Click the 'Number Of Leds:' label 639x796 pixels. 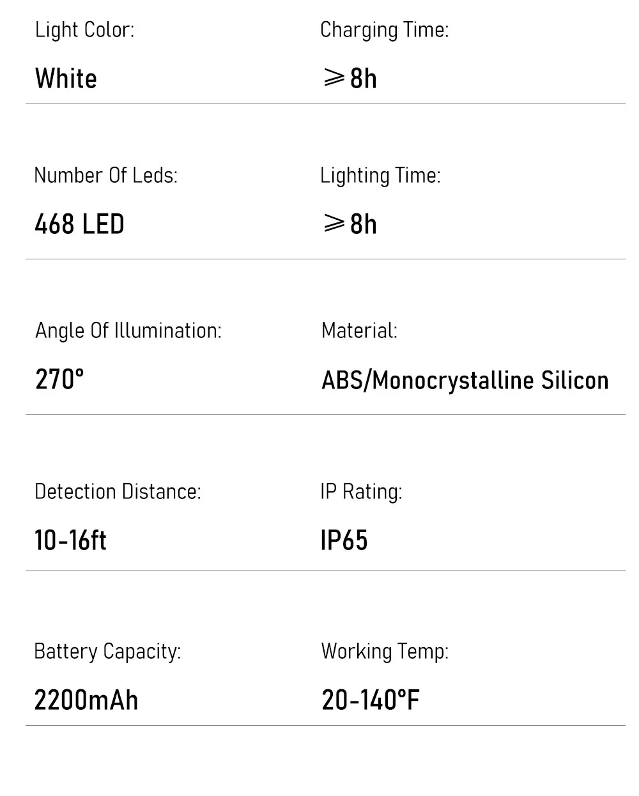[105, 175]
